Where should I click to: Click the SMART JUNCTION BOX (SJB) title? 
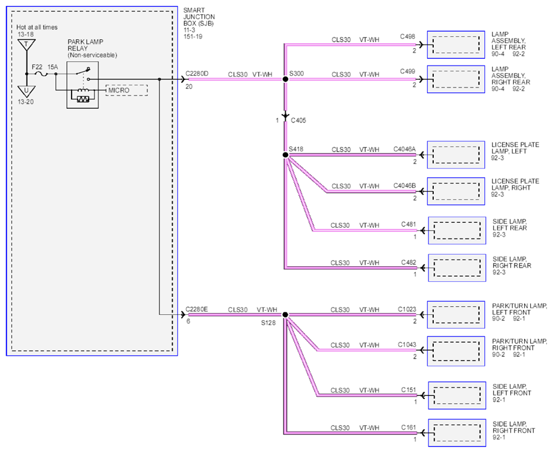point(199,17)
